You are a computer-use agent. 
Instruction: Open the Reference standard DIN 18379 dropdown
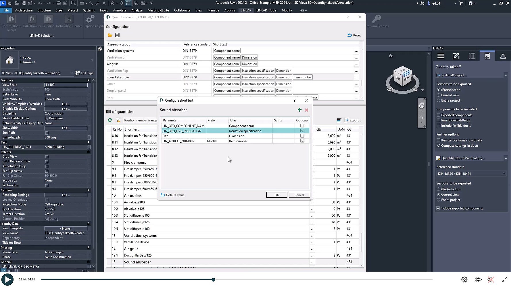[x=471, y=174]
